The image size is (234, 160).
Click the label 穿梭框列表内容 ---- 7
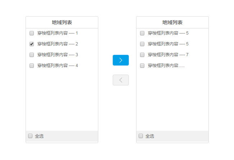click(168, 55)
